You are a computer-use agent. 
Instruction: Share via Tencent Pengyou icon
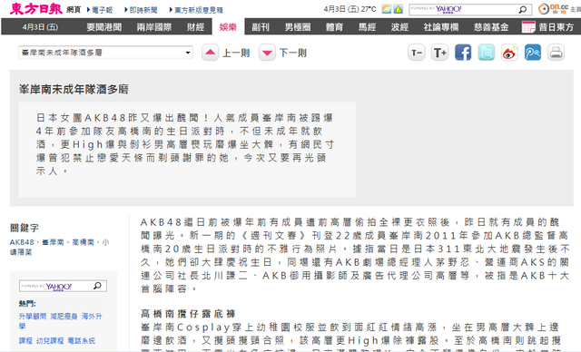[533, 53]
